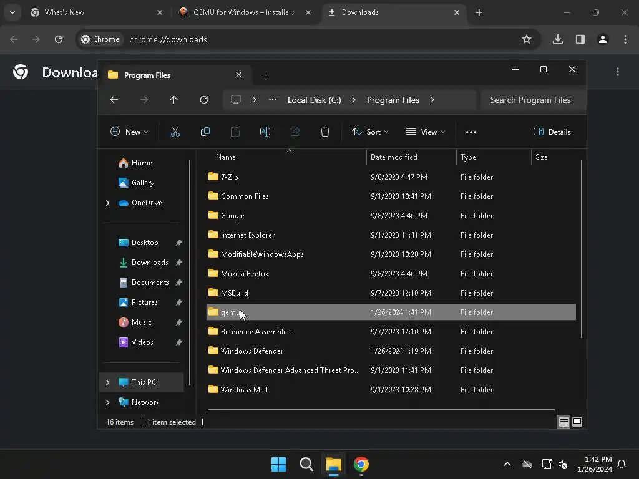This screenshot has width=639, height=479.
Task: Click Local Disk (C:) in breadcrumb
Action: tap(315, 100)
